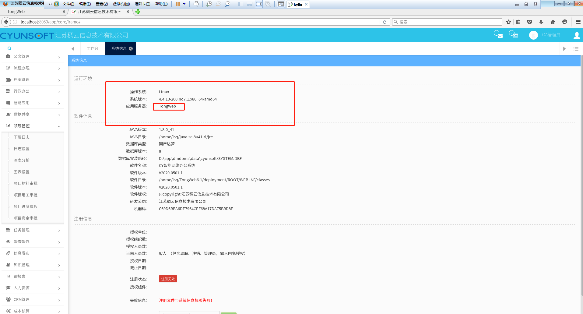This screenshot has height=314, width=583.
Task: Click the VM pause button in toolbar
Action: 178,4
